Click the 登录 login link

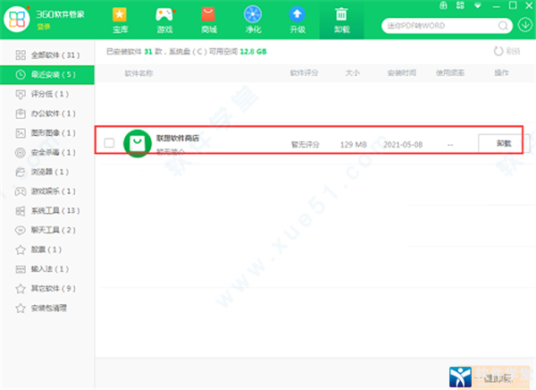[44, 27]
